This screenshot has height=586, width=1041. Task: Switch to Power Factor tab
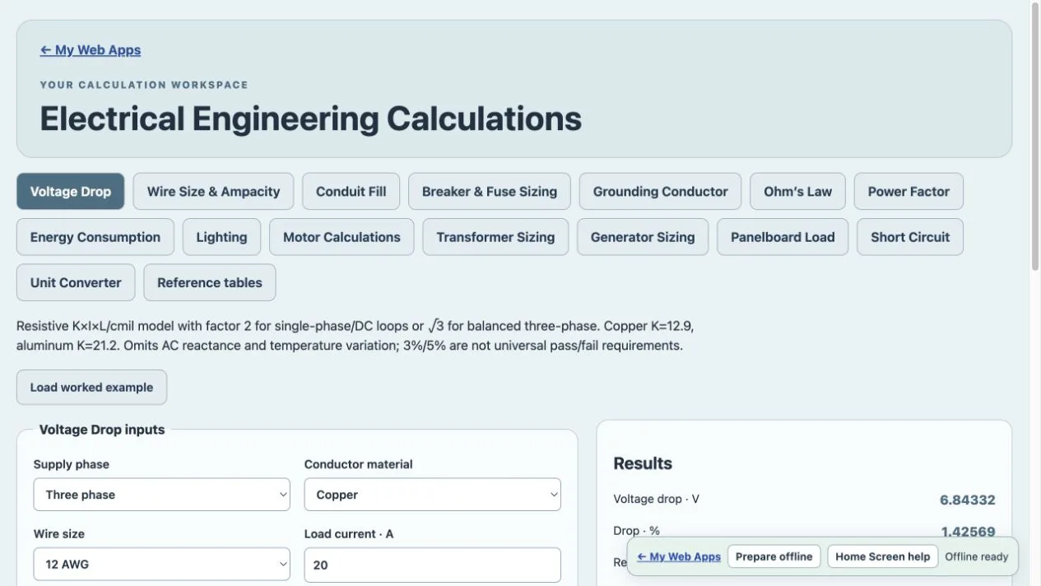[x=909, y=191]
